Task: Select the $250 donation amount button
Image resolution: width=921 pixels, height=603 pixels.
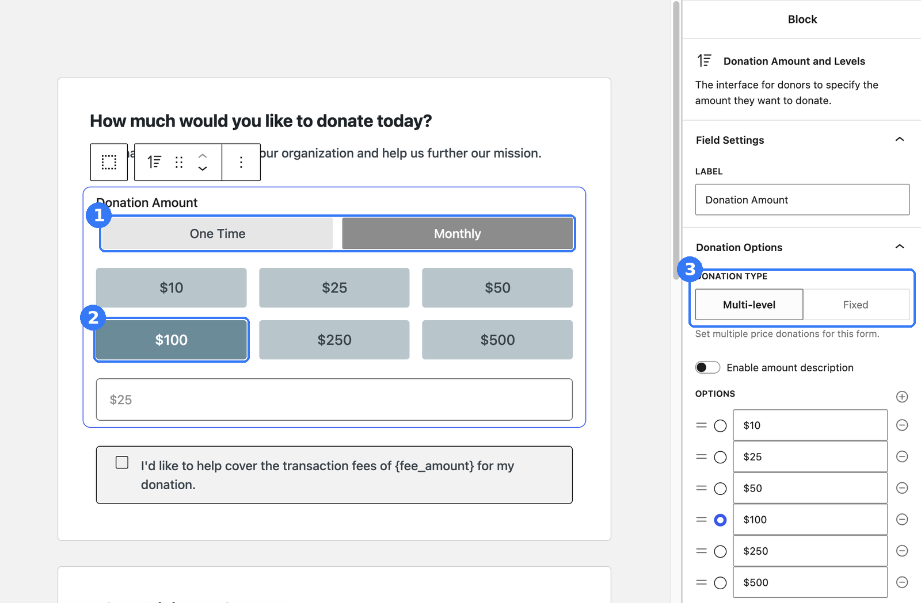Action: click(334, 340)
